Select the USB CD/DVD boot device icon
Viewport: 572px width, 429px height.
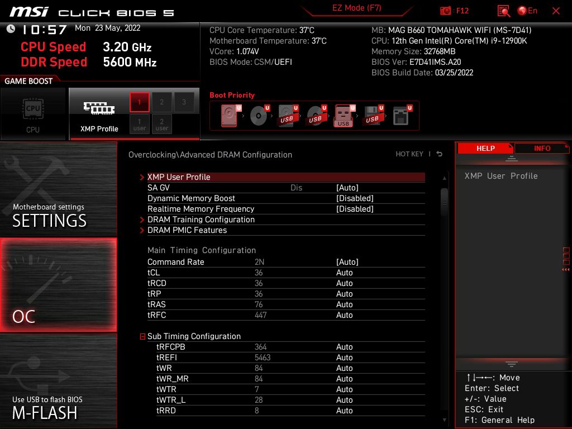coord(317,116)
